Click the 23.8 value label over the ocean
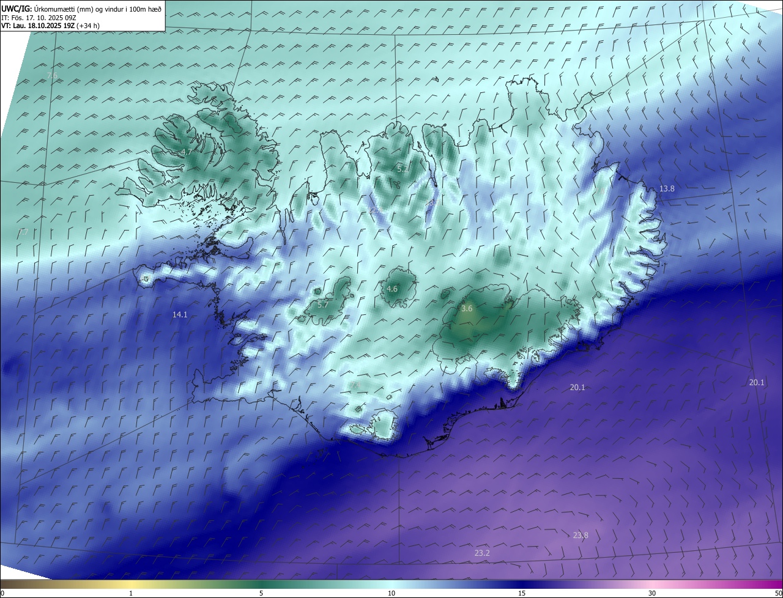Image resolution: width=783 pixels, height=598 pixels. point(581,535)
